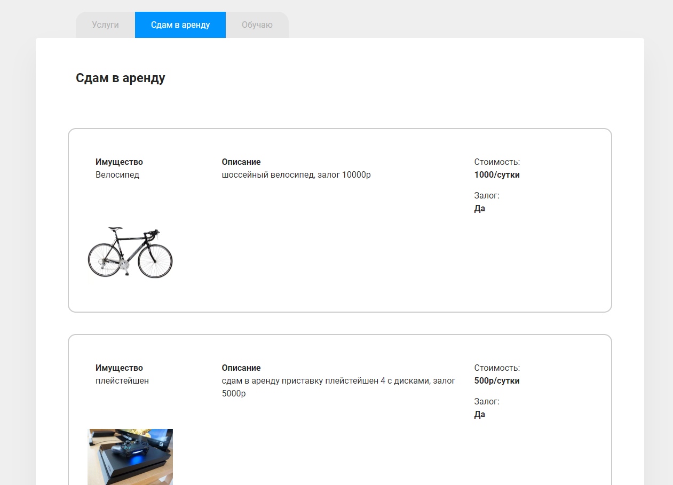Screen dimensions: 673x485
Task: Click Описание label in the bicycle card
Action: (241, 162)
